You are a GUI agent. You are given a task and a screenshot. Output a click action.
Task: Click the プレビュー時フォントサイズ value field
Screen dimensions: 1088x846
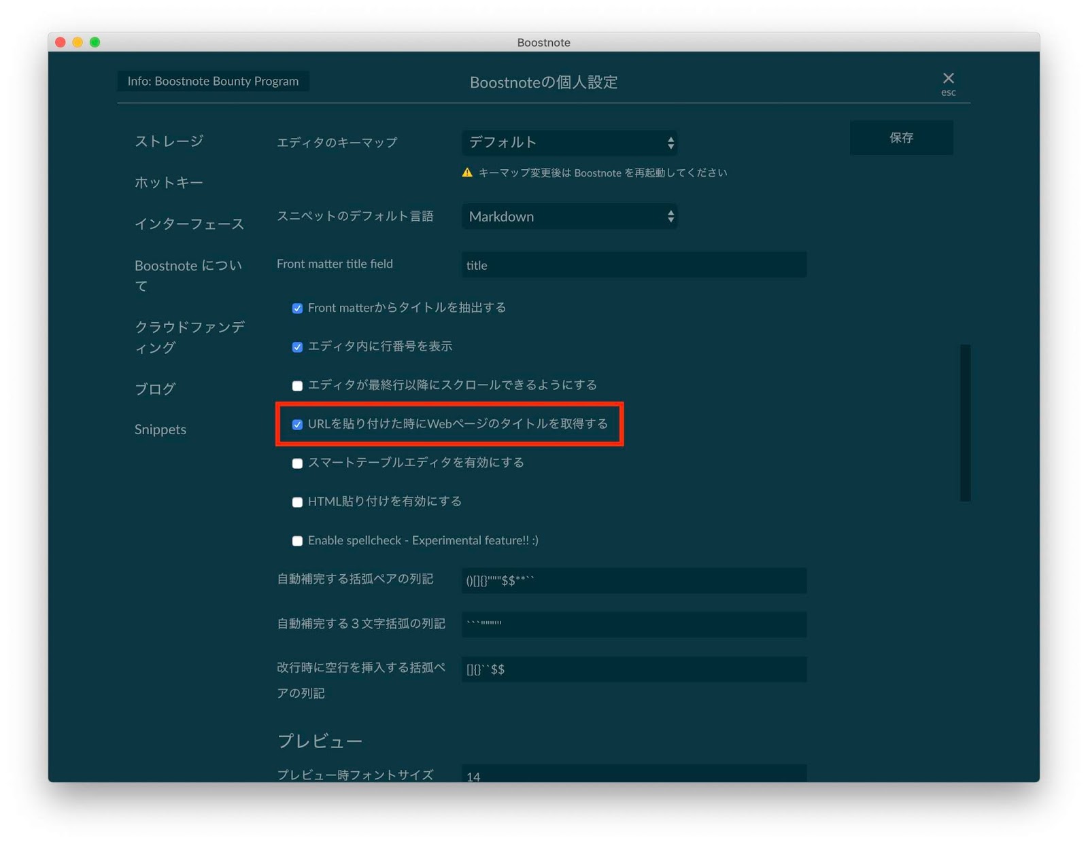(x=633, y=775)
